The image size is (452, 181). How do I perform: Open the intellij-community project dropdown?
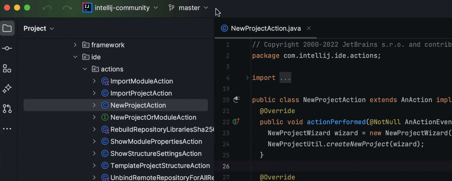[121, 8]
